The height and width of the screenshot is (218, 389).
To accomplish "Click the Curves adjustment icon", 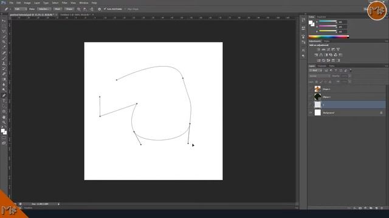I will click(x=328, y=50).
